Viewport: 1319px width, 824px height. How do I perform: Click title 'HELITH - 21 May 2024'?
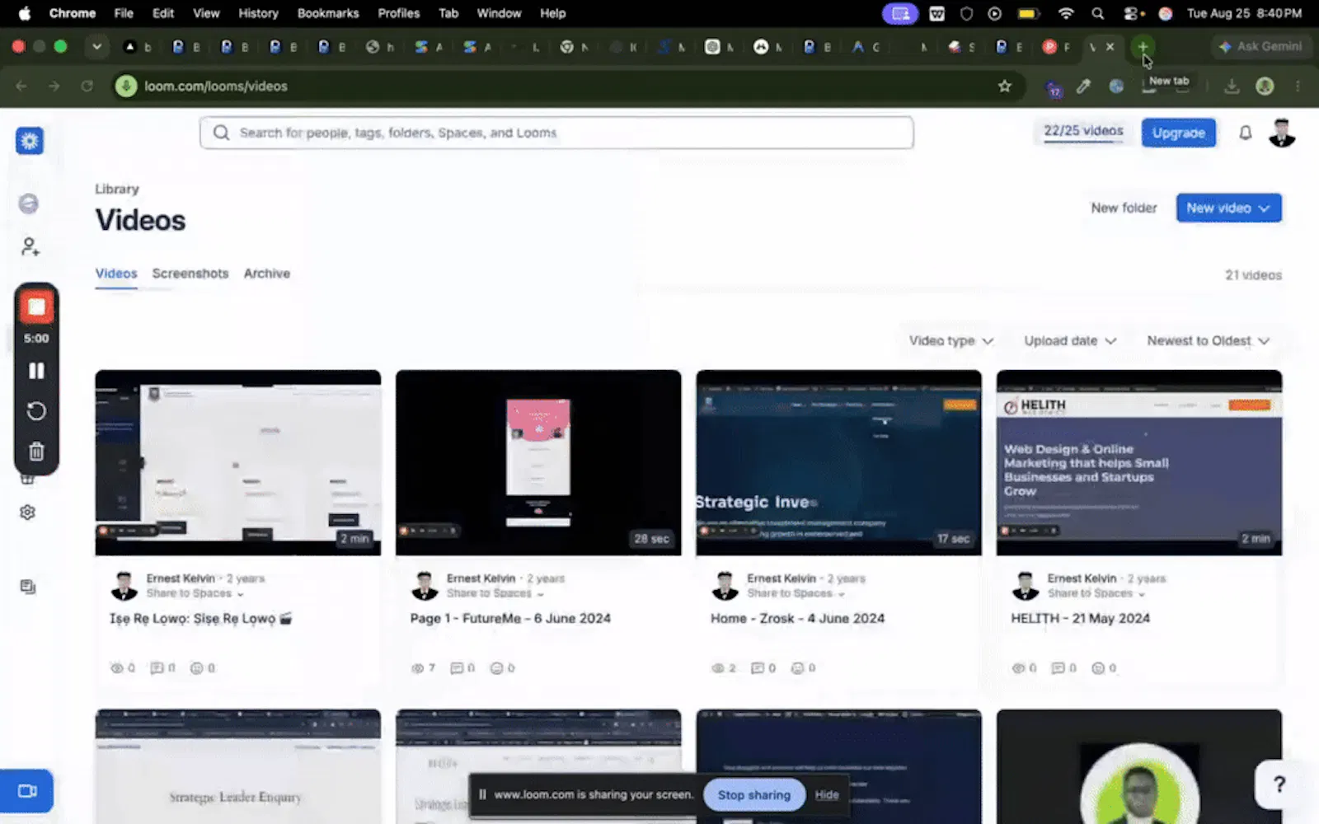(1080, 619)
